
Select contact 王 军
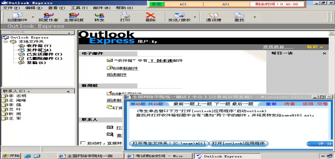(15, 118)
